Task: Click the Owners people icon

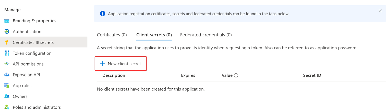Action: (x=7, y=97)
